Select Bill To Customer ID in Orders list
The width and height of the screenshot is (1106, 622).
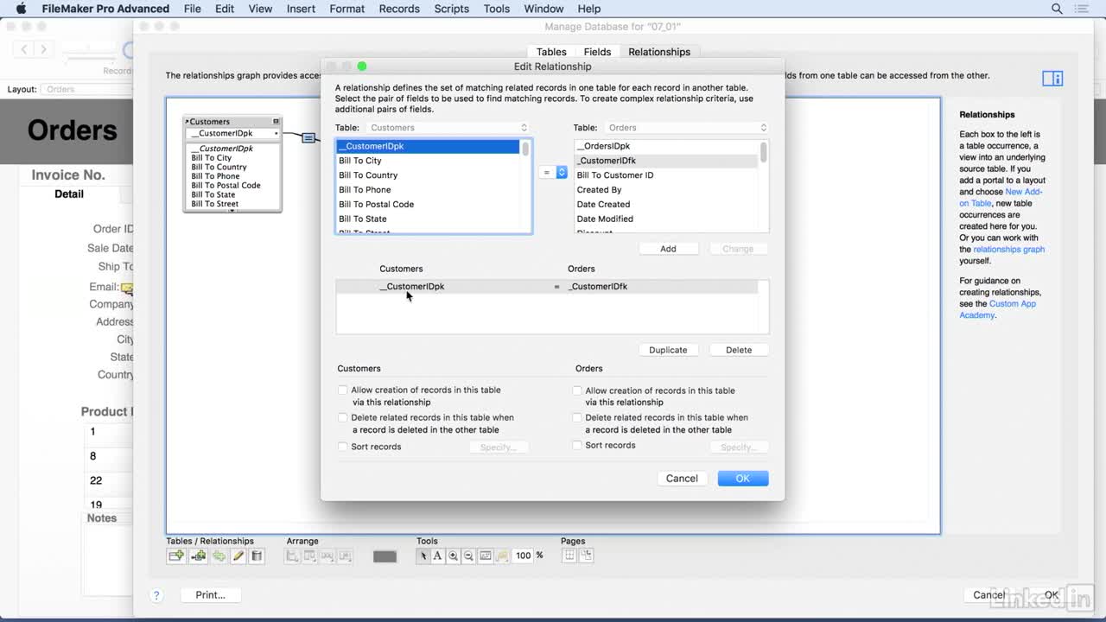coord(667,175)
